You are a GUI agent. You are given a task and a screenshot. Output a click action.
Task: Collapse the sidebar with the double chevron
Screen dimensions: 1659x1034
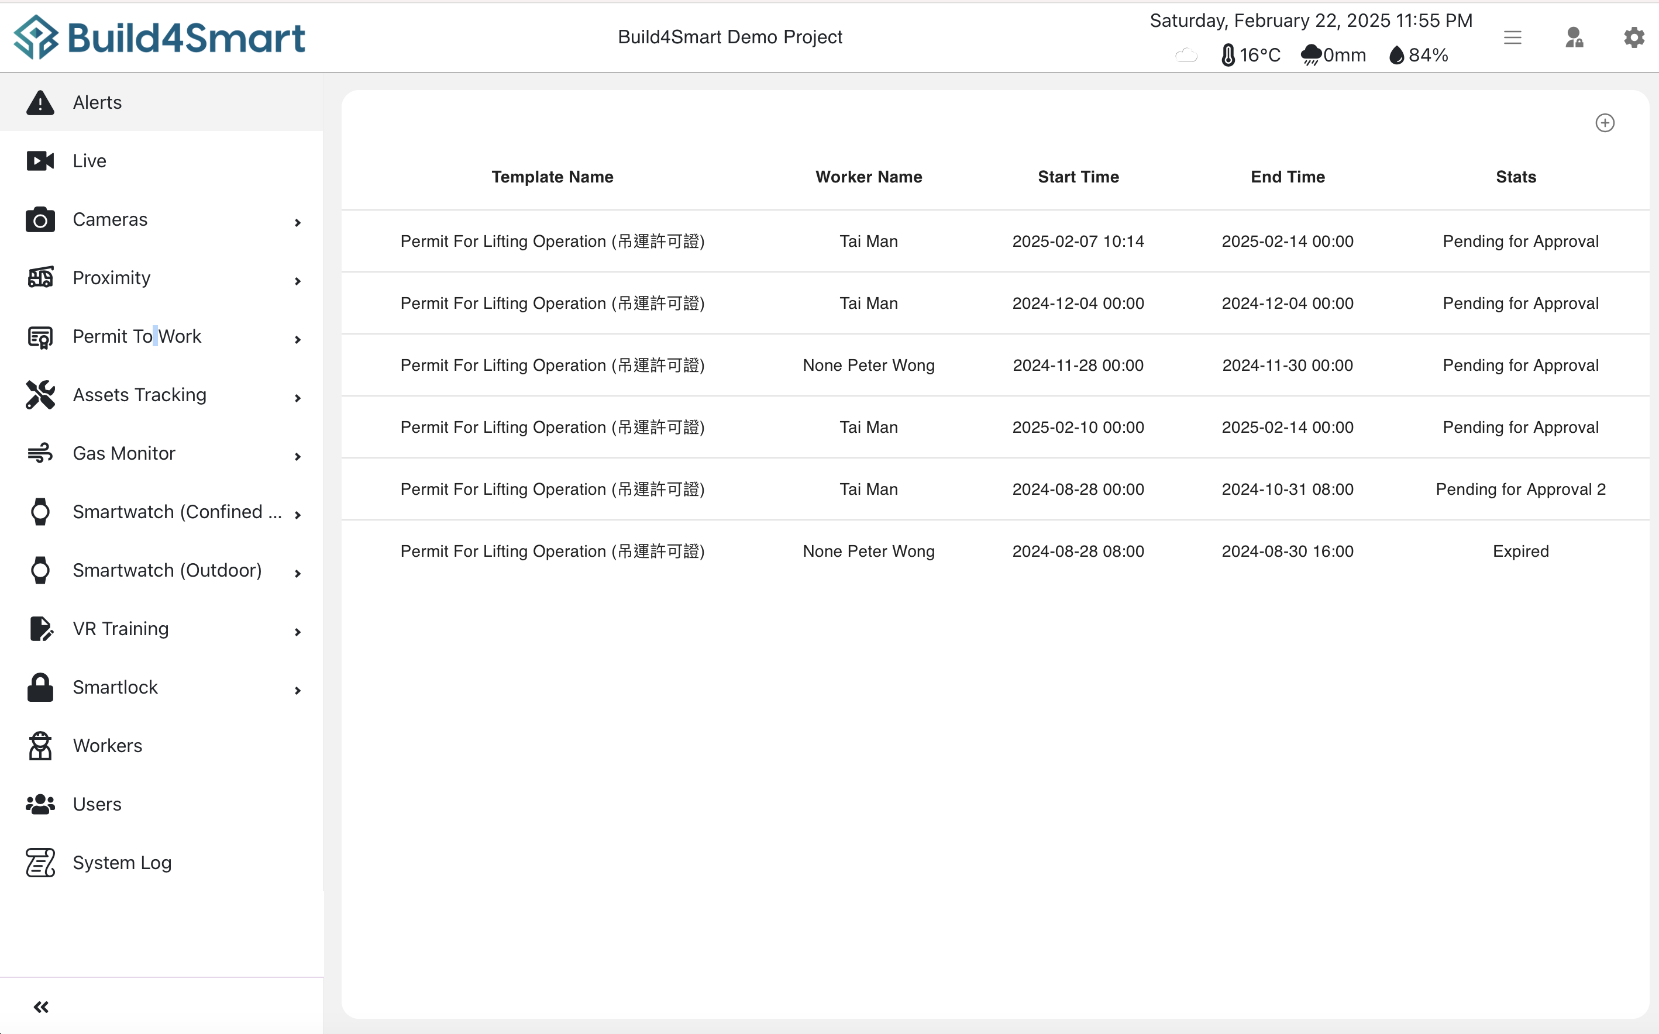point(41,1006)
